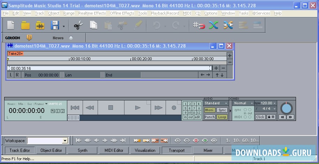Click the transport rewind button
Image resolution: width=319 pixels, height=164 pixels.
[x=90, y=108]
